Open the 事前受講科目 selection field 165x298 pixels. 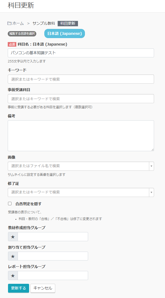(81, 99)
